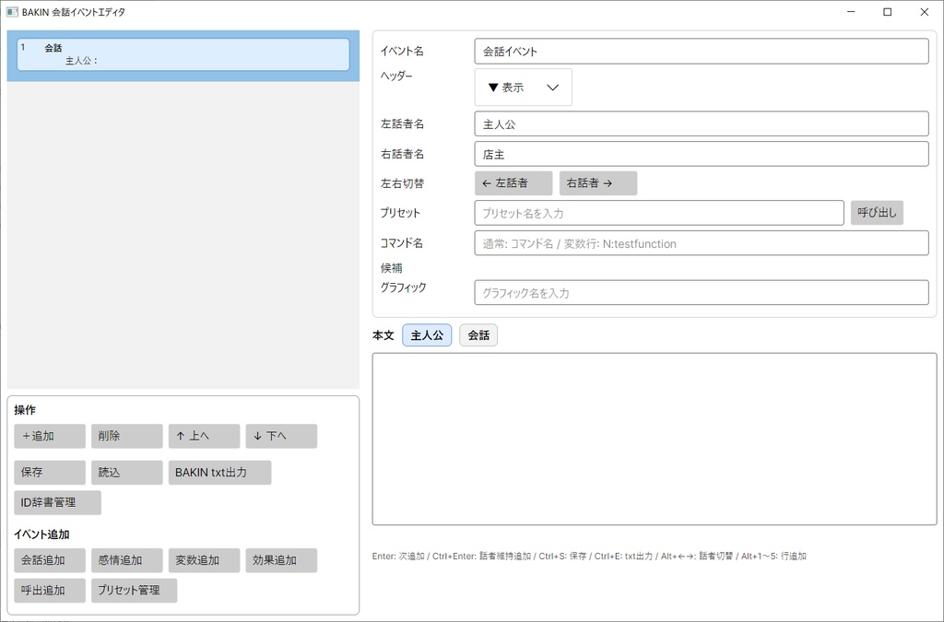Click the 右話者名 input field
944x622 pixels.
[x=702, y=154]
